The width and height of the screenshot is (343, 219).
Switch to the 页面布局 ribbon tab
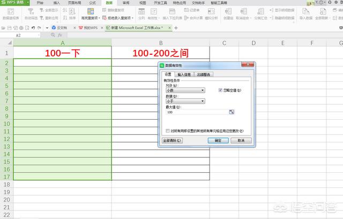point(74,3)
